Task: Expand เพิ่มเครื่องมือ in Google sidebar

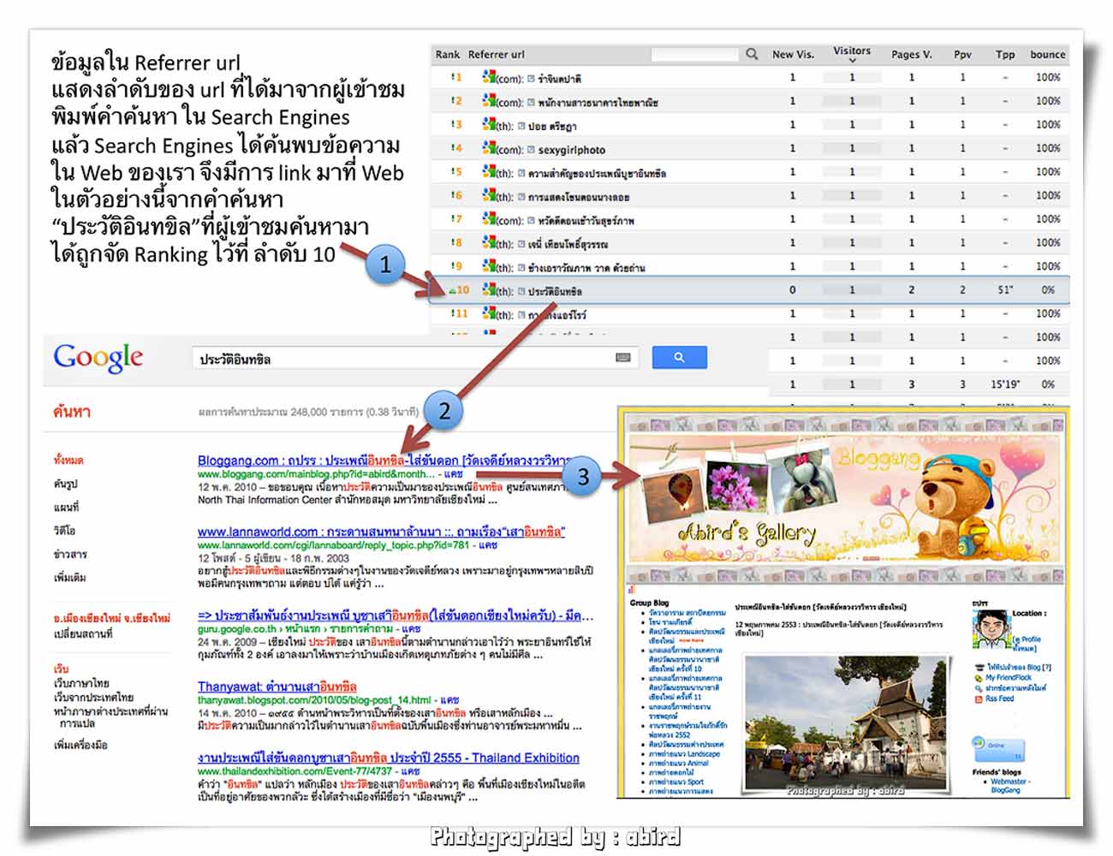Action: pyautogui.click(x=80, y=745)
